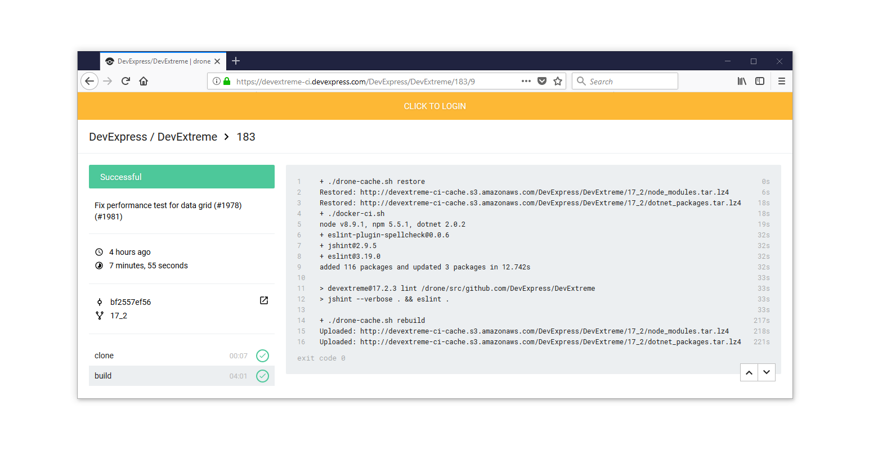Click Uploaded dotnet_packages.tar.lz4 log line

pyautogui.click(x=530, y=342)
